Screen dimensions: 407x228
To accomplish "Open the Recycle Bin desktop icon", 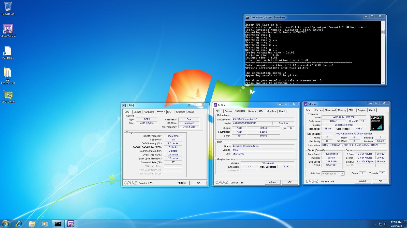I will coord(8,8).
